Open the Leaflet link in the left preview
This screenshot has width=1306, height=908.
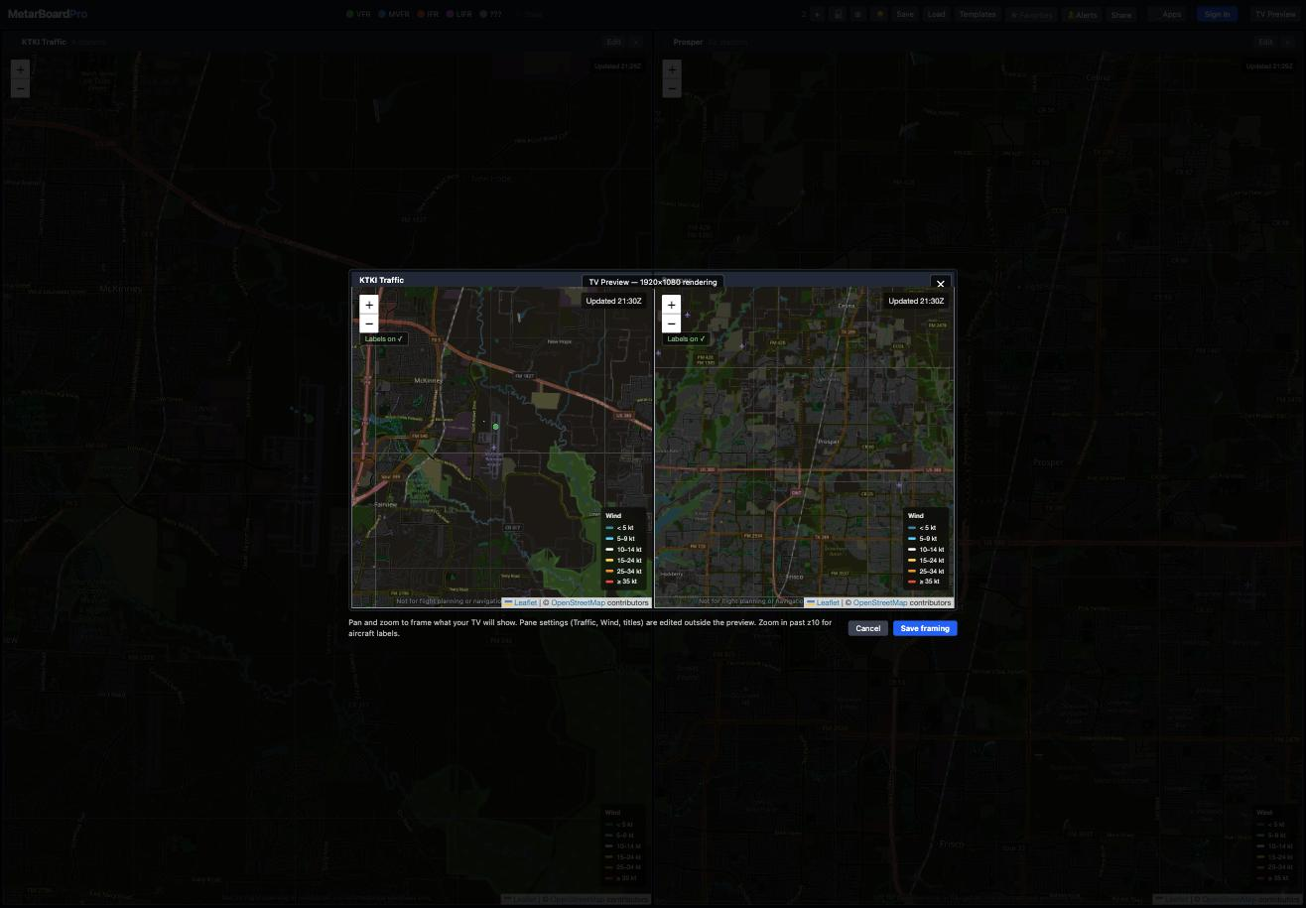click(521, 602)
